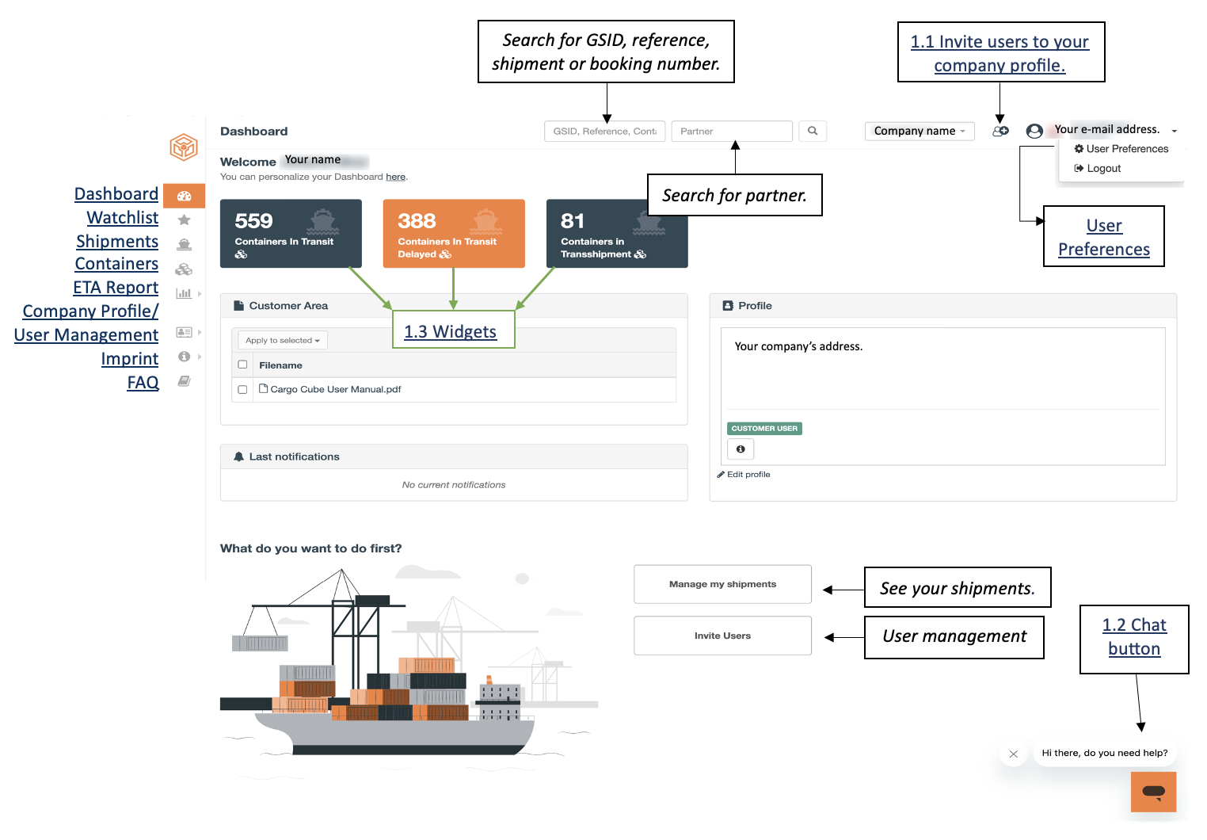Open the Shipments ship icon in sidebar
This screenshot has height=840, width=1207.
coord(184,244)
